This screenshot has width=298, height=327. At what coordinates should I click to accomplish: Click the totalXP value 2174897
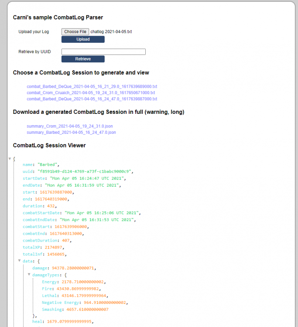[55, 247]
